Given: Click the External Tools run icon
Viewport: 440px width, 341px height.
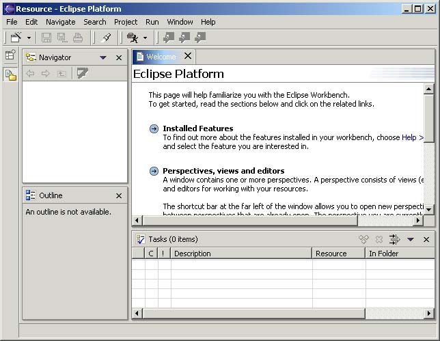Looking at the screenshot, I should coord(133,38).
